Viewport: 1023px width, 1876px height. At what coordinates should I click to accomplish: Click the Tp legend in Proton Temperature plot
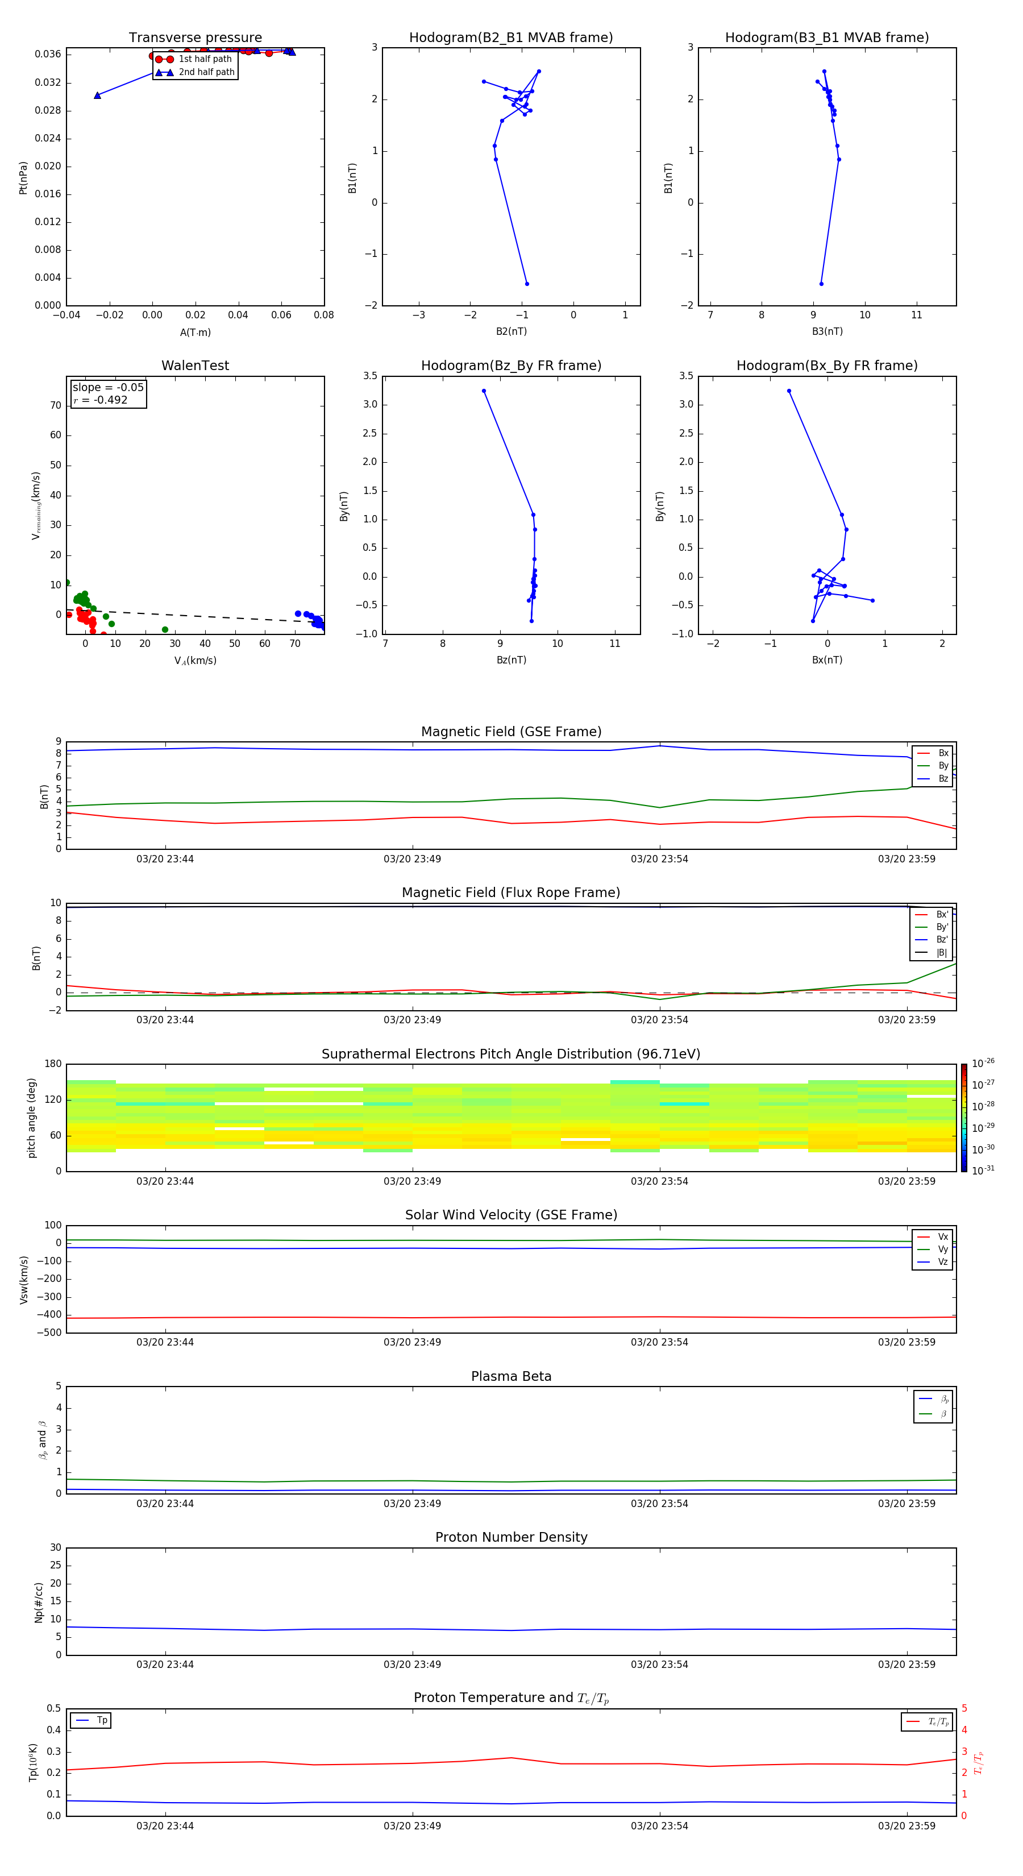click(91, 1721)
